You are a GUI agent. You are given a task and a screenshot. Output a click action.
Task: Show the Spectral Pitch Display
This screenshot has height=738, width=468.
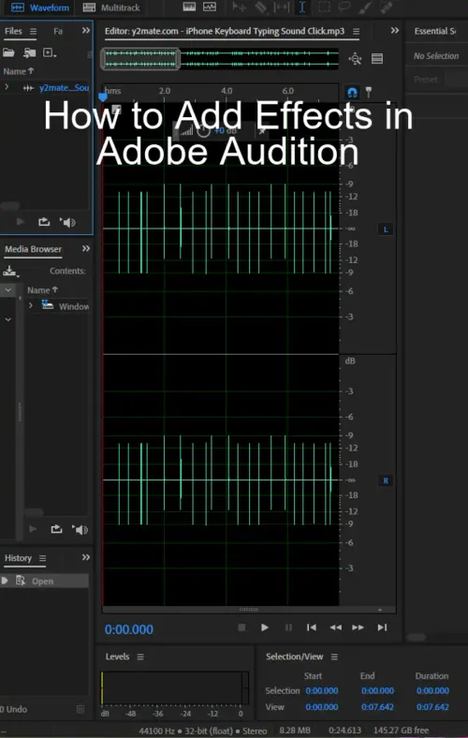210,7
